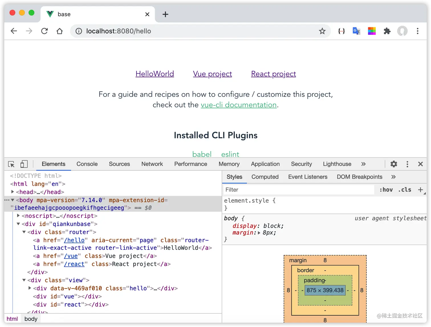Image resolution: width=431 pixels, height=327 pixels.
Task: Reload the localhost page
Action: (44, 31)
